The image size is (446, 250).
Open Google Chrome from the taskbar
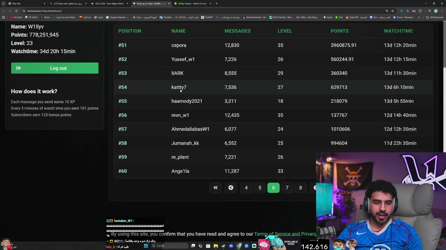click(x=239, y=246)
